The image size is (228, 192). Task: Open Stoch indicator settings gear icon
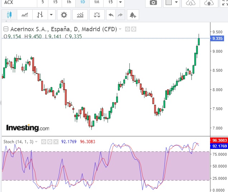(x=50, y=142)
